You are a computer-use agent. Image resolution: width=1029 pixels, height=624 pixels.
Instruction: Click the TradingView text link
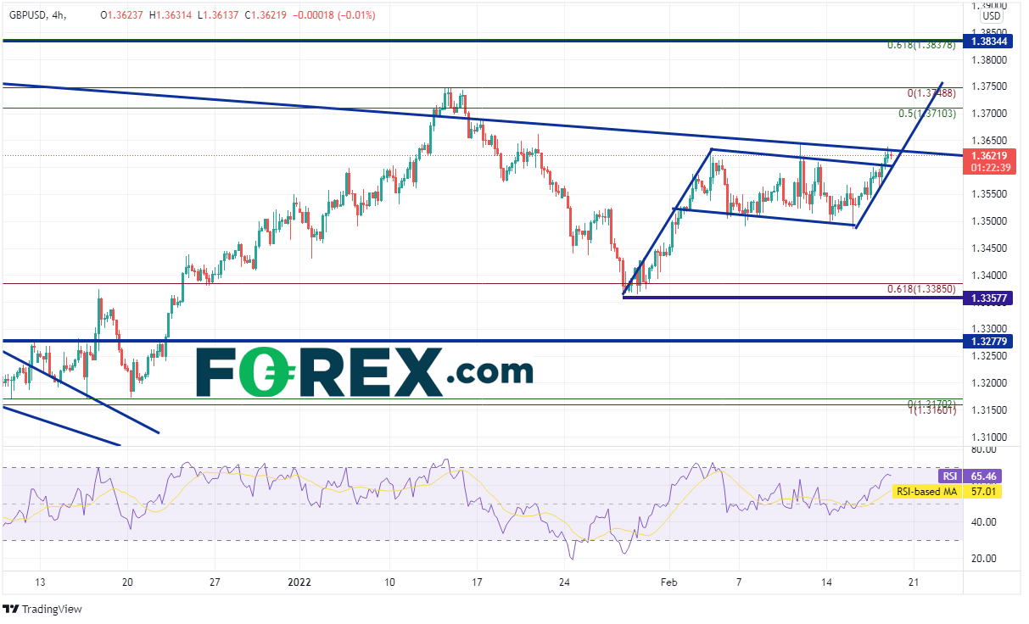(53, 610)
